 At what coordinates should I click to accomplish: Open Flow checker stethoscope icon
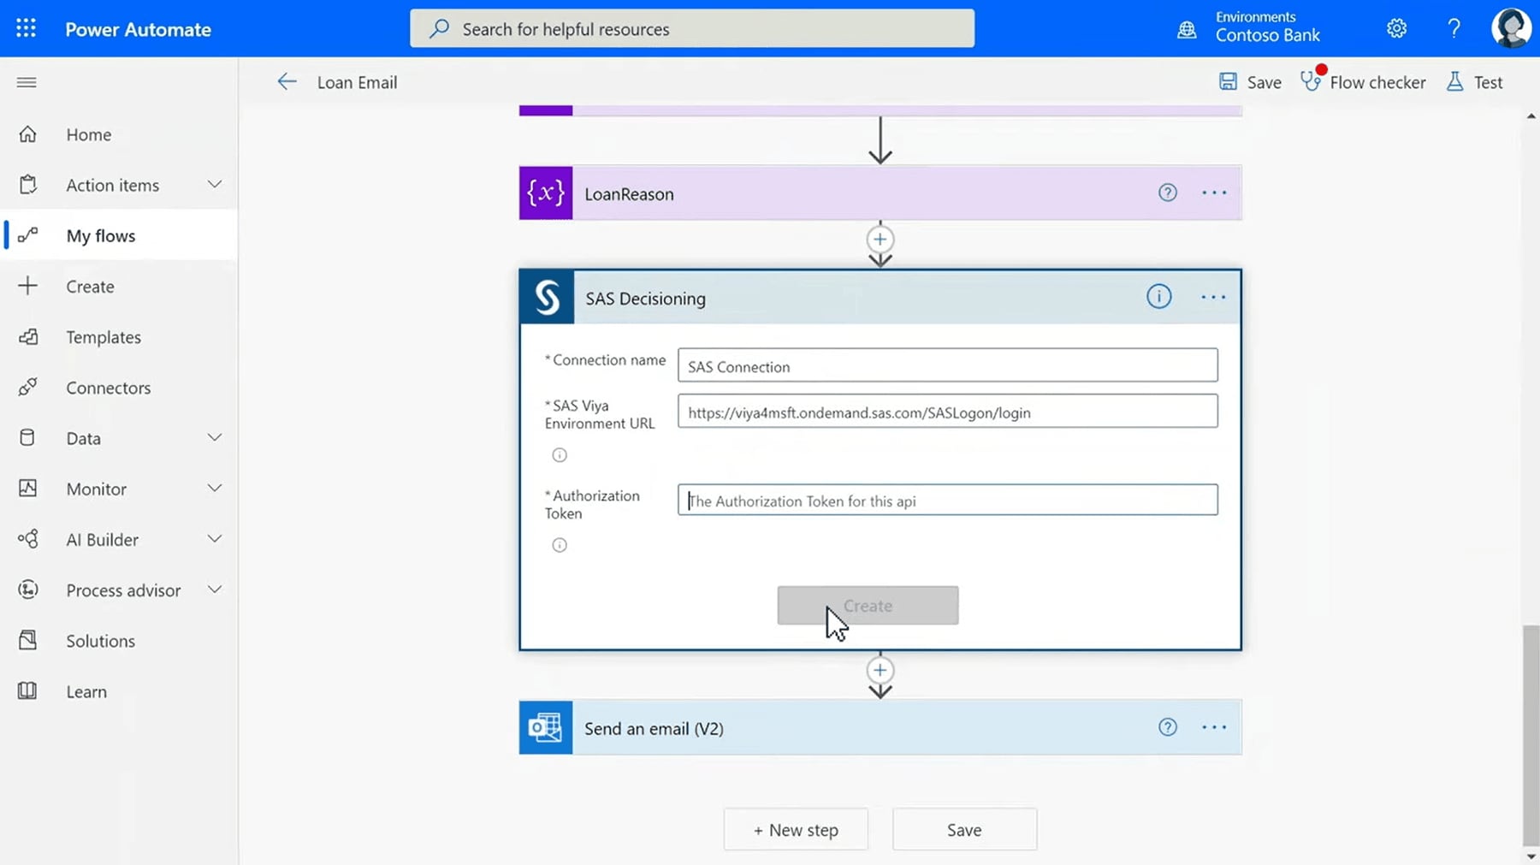(x=1310, y=81)
